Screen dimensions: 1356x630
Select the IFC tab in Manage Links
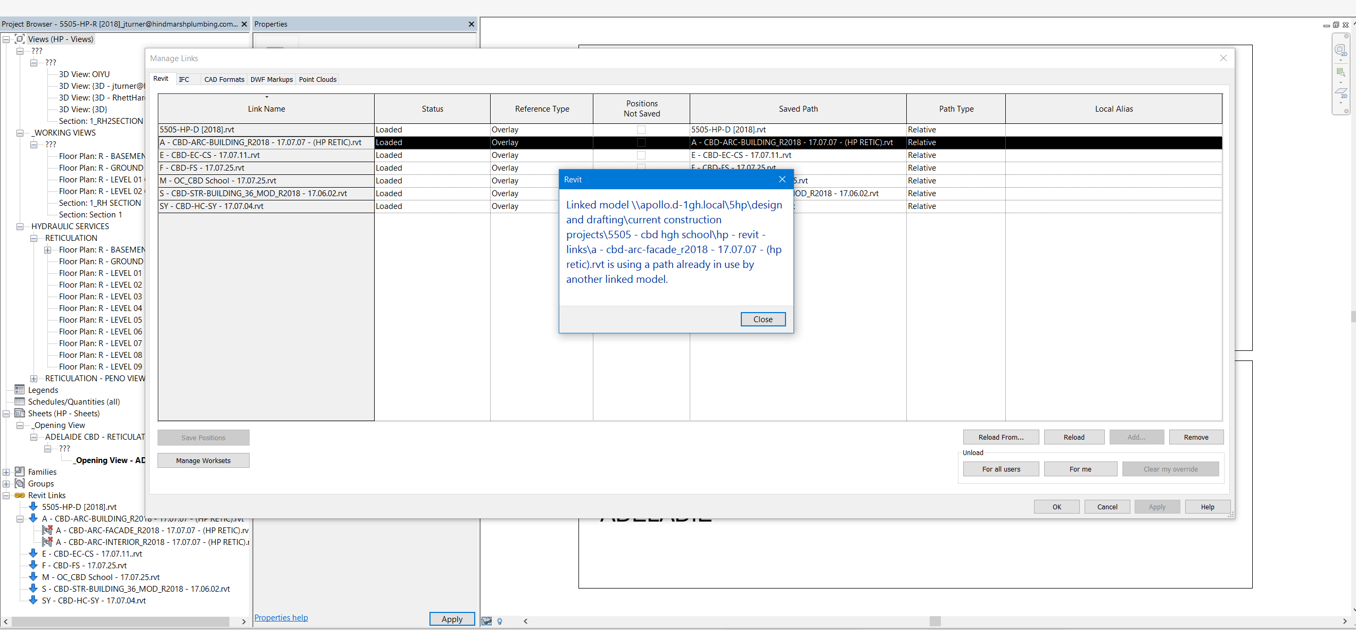click(183, 80)
